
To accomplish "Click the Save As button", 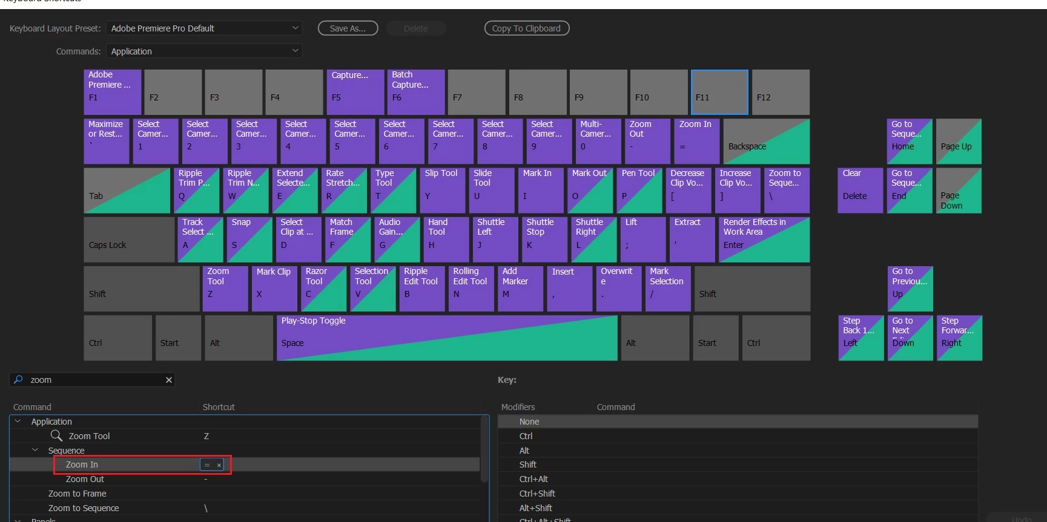I will [348, 28].
